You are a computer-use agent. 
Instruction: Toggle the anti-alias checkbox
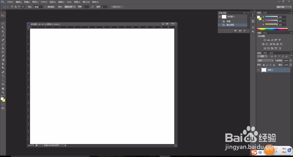(x=45, y=7)
